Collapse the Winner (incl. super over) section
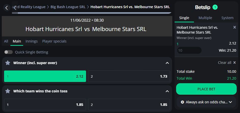240x113 pixels. coord(167,63)
